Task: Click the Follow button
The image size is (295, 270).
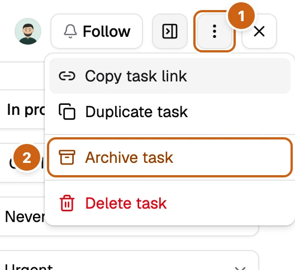Action: coord(97,31)
